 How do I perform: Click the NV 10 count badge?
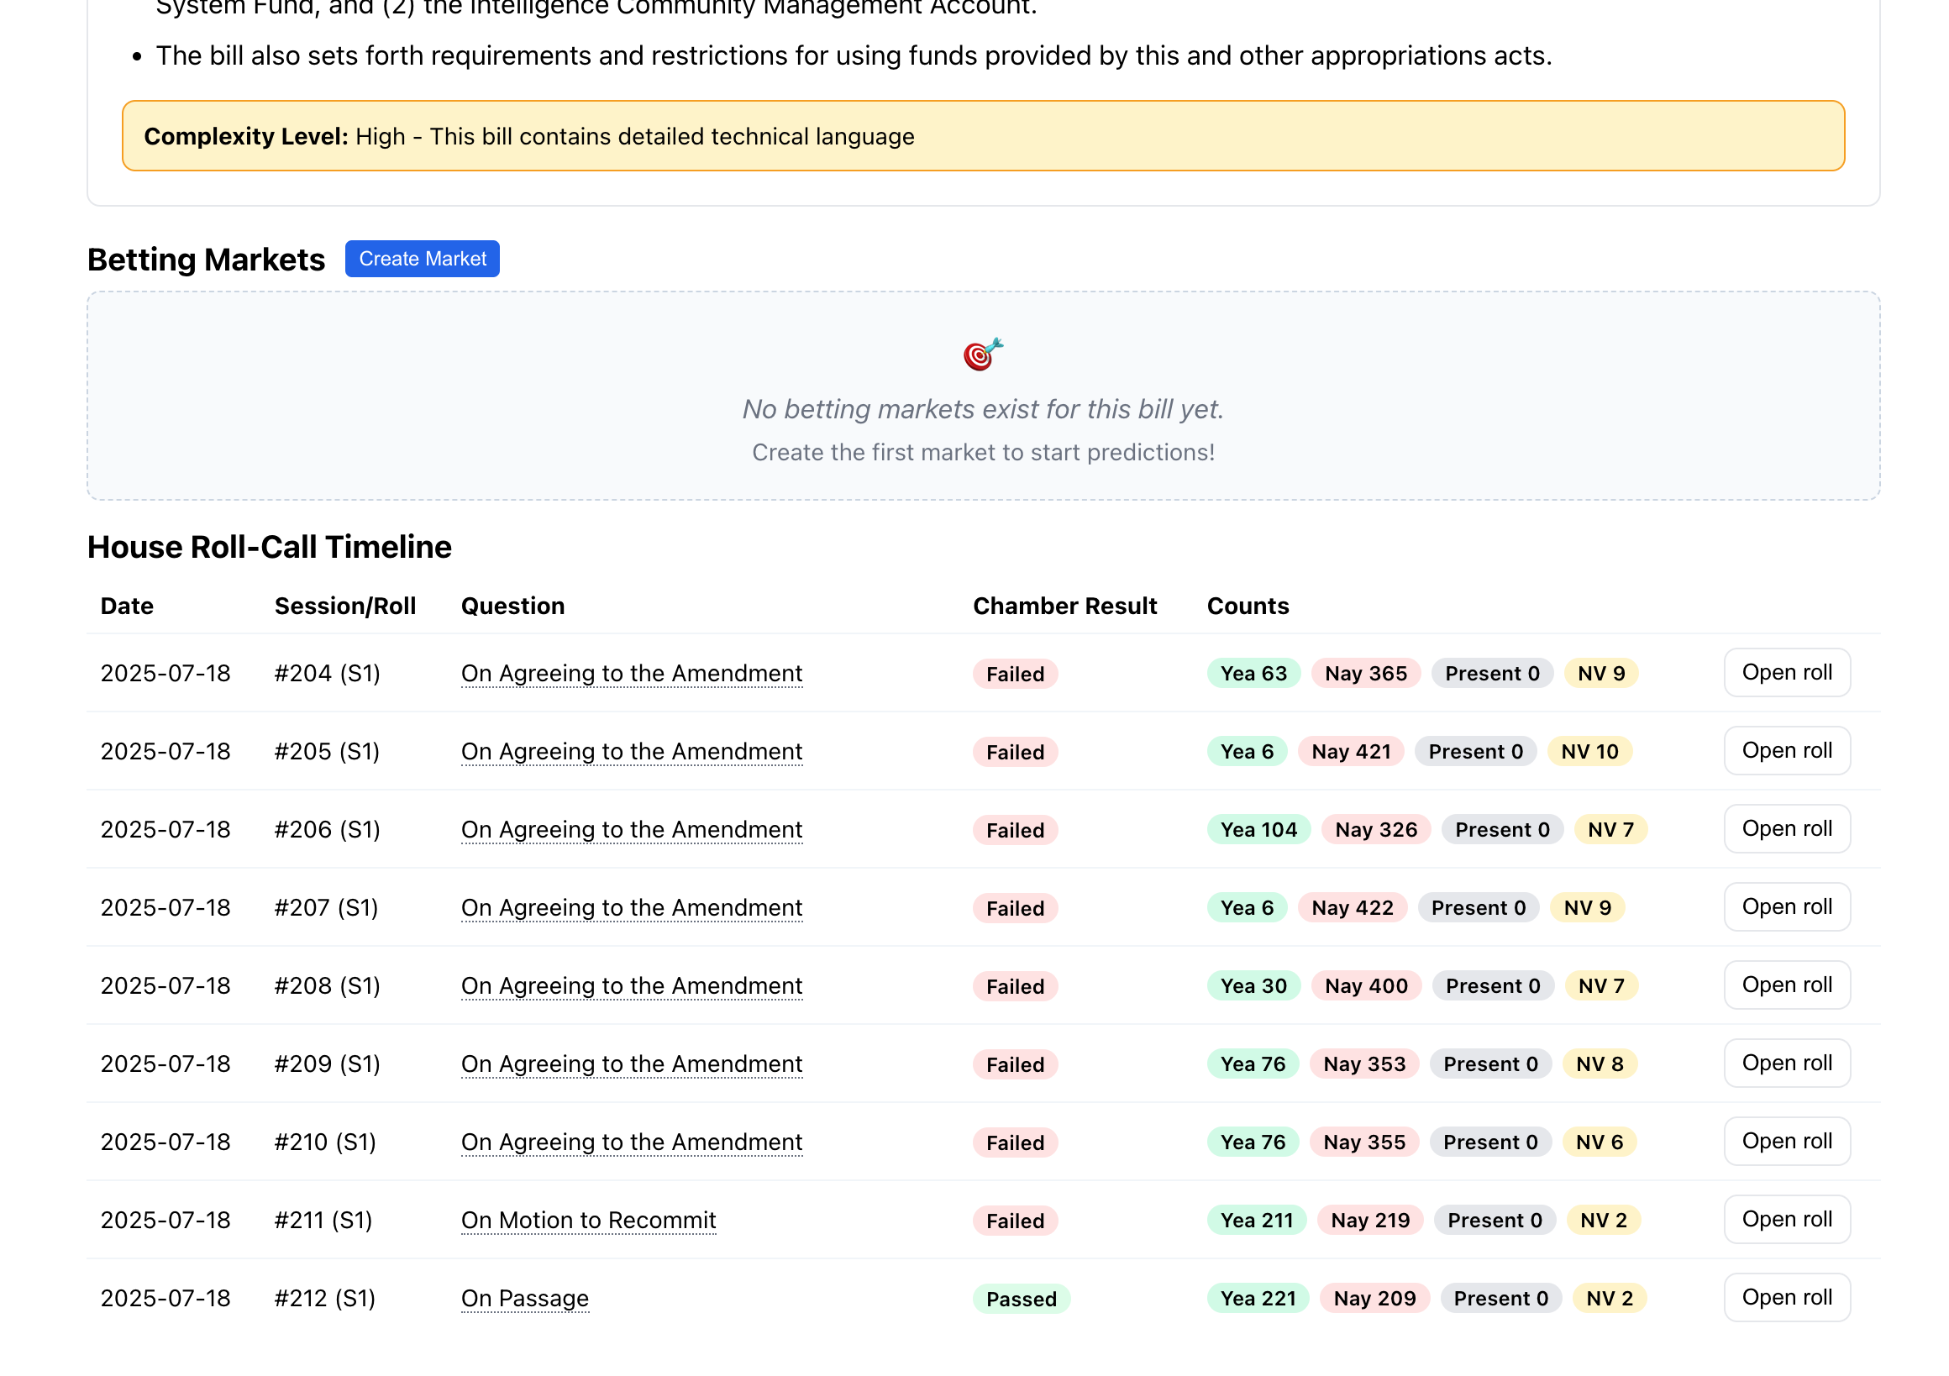1589,752
